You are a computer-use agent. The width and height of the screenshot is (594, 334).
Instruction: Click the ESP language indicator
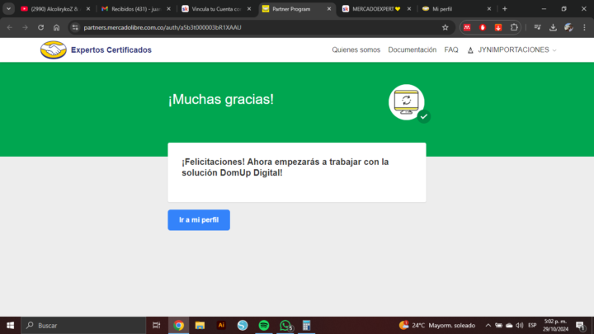532,325
